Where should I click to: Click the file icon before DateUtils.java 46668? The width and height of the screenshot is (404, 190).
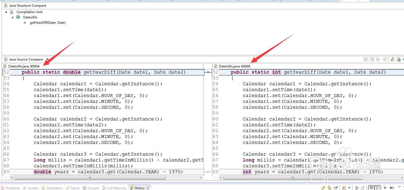click(216, 66)
